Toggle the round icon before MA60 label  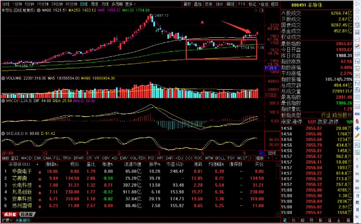[39, 10]
